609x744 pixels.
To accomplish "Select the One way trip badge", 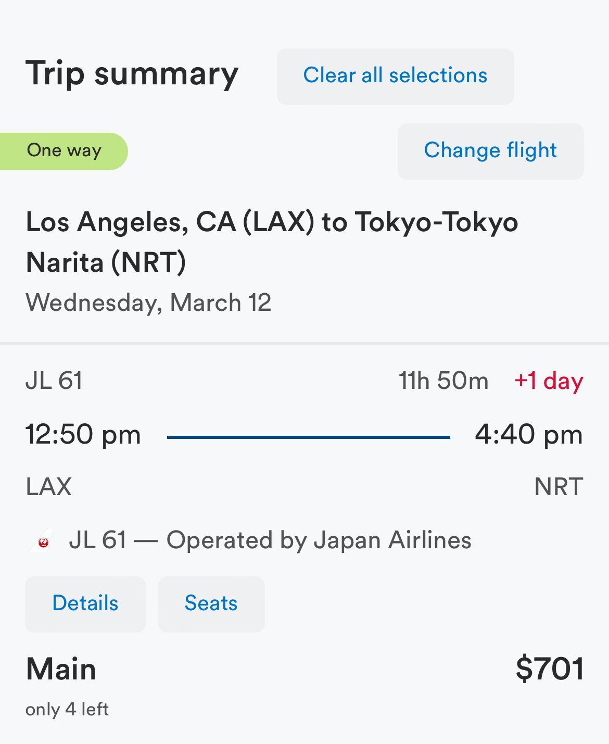I will pyautogui.click(x=64, y=151).
